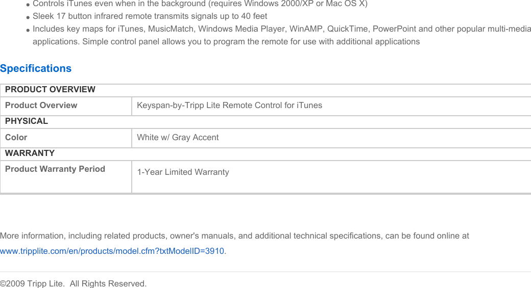The width and height of the screenshot is (531, 288).
Task: Click the Product Overview row label
Action: (41, 105)
